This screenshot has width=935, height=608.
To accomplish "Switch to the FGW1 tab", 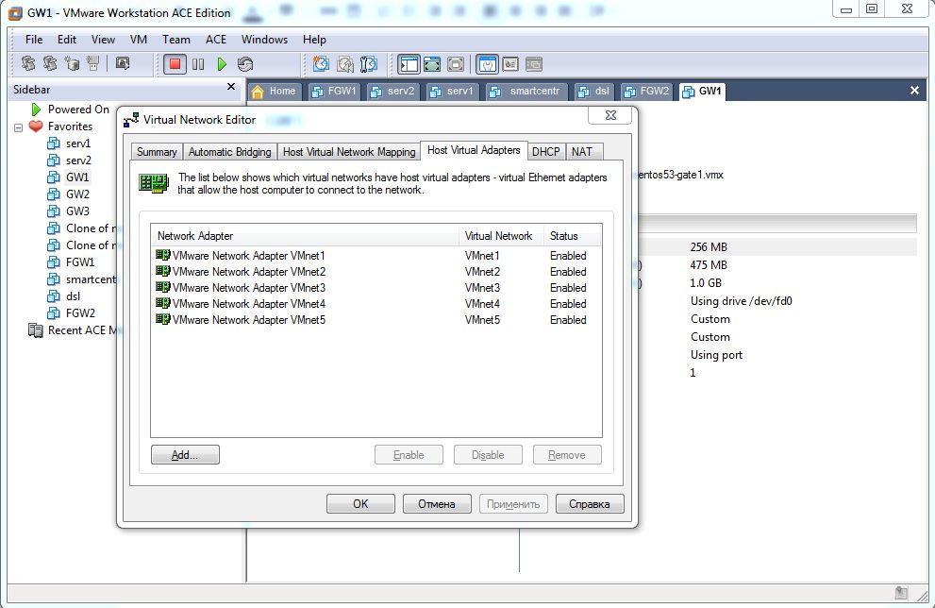I will tap(334, 92).
